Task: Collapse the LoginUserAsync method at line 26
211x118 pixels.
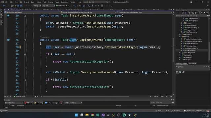Action: (25, 40)
